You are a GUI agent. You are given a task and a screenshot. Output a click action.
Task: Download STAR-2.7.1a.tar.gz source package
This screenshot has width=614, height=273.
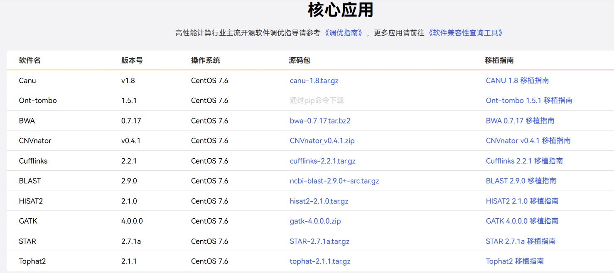tap(319, 241)
